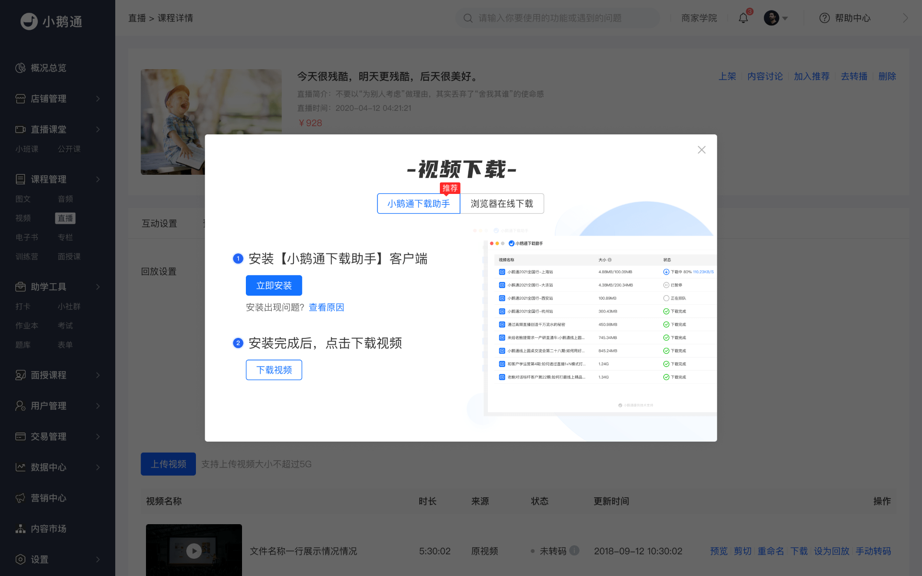This screenshot has width=922, height=576.
Task: Expand the 交易管理 chevron
Action: (98, 436)
